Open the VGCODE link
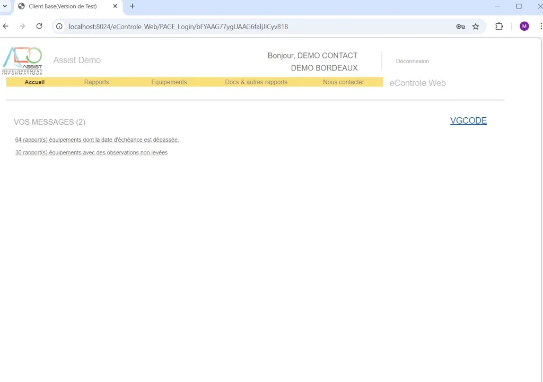The height and width of the screenshot is (382, 543). tap(468, 120)
